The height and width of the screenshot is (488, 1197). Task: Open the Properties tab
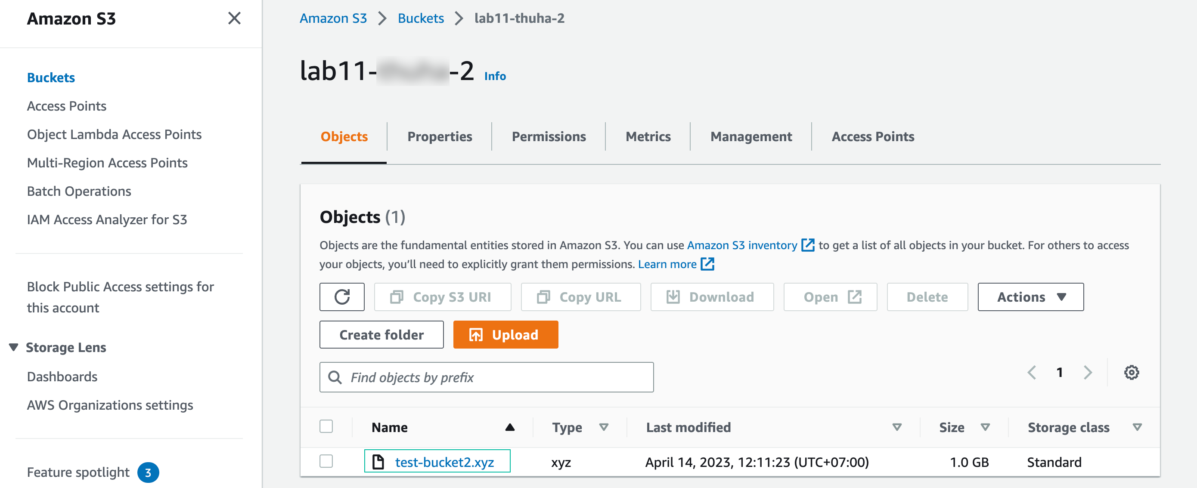439,136
